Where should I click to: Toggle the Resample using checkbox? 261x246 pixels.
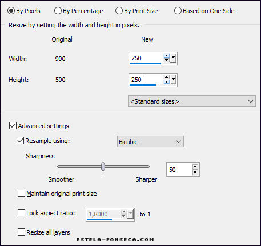pos(20,141)
